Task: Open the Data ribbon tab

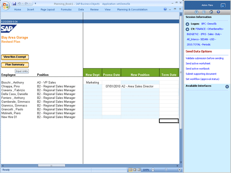Action: point(81,10)
